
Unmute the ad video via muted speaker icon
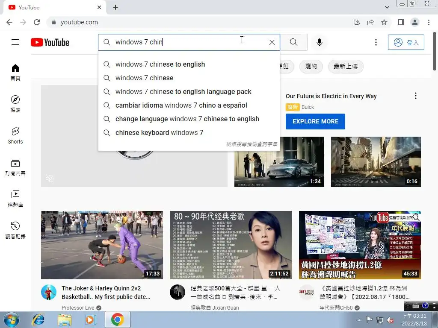click(x=50, y=178)
